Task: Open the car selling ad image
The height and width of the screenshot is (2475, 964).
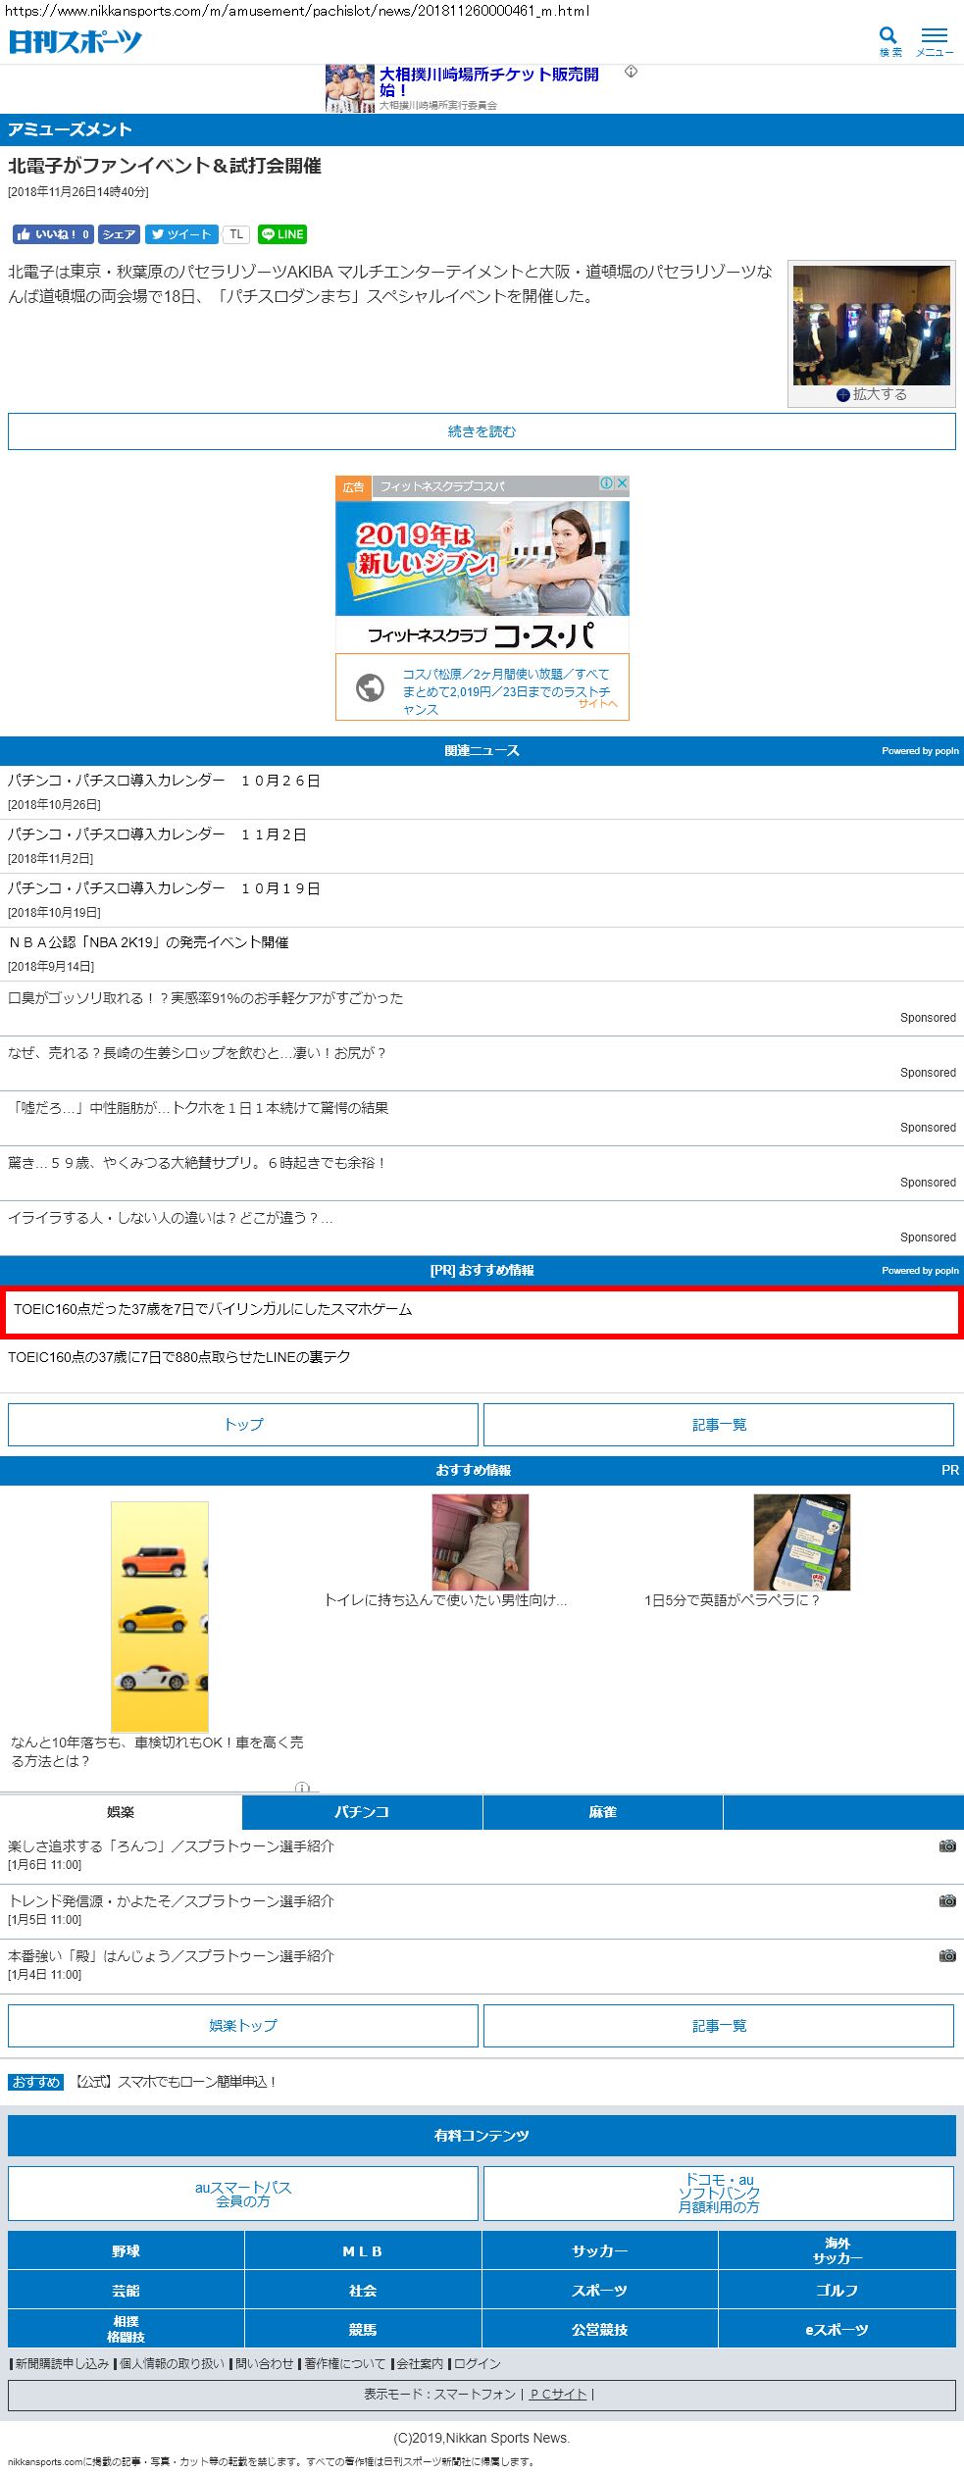Action: [160, 1617]
